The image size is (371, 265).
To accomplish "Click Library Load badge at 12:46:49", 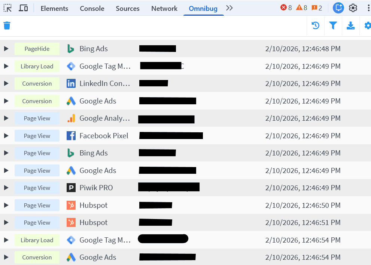I will [37, 66].
